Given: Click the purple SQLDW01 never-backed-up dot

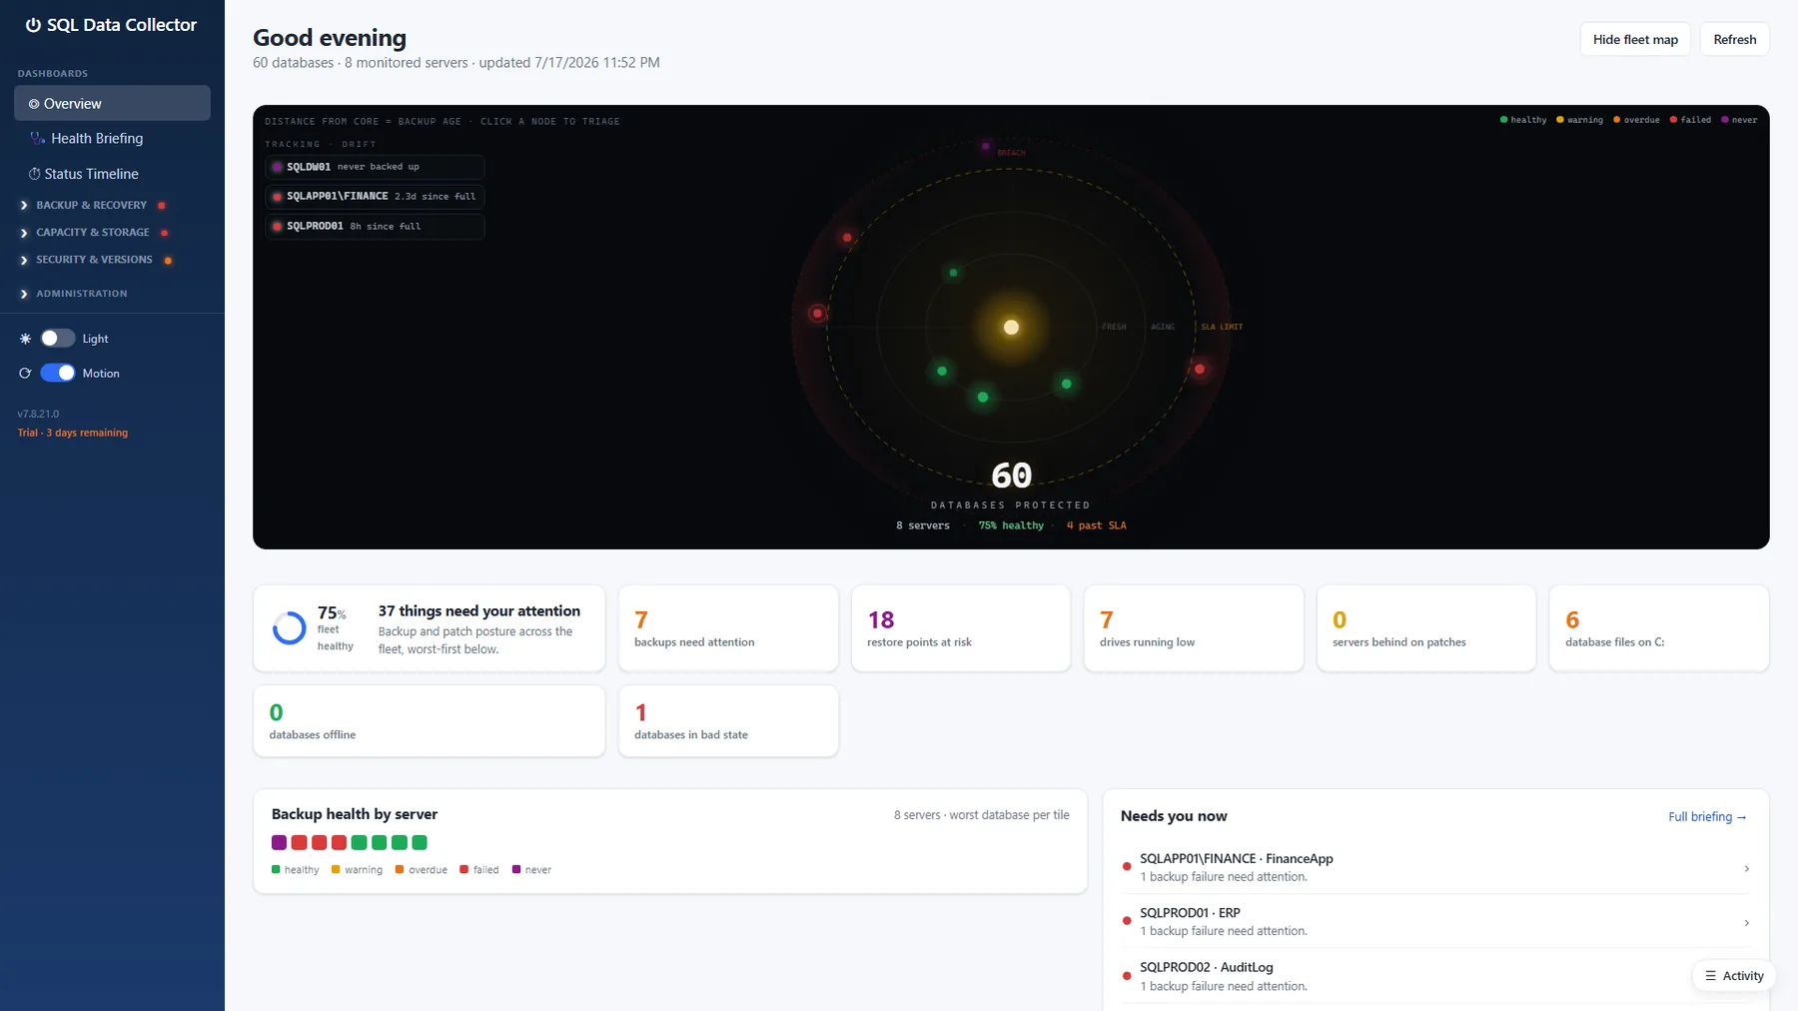Looking at the screenshot, I should coord(277,167).
